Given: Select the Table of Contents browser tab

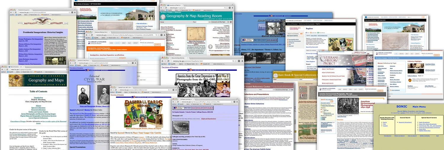Looking at the screenshot, I should tap(16, 67).
